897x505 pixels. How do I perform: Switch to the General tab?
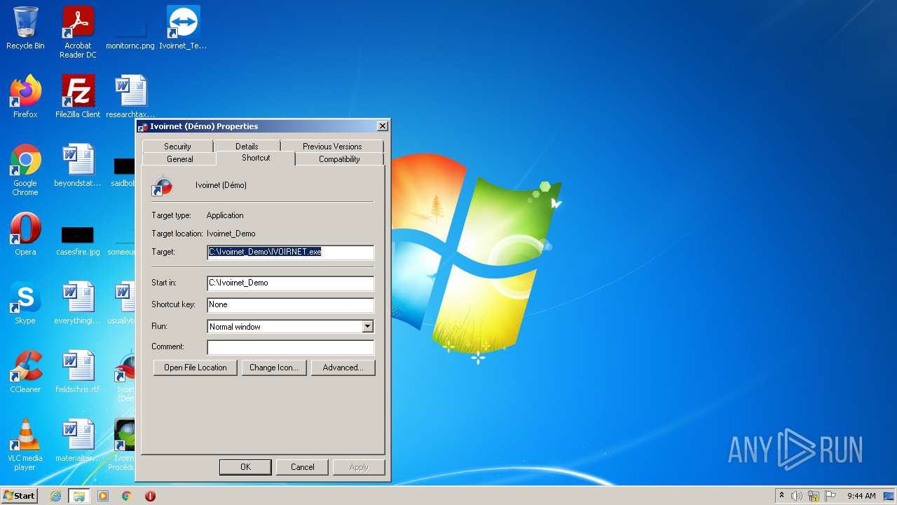[x=179, y=159]
